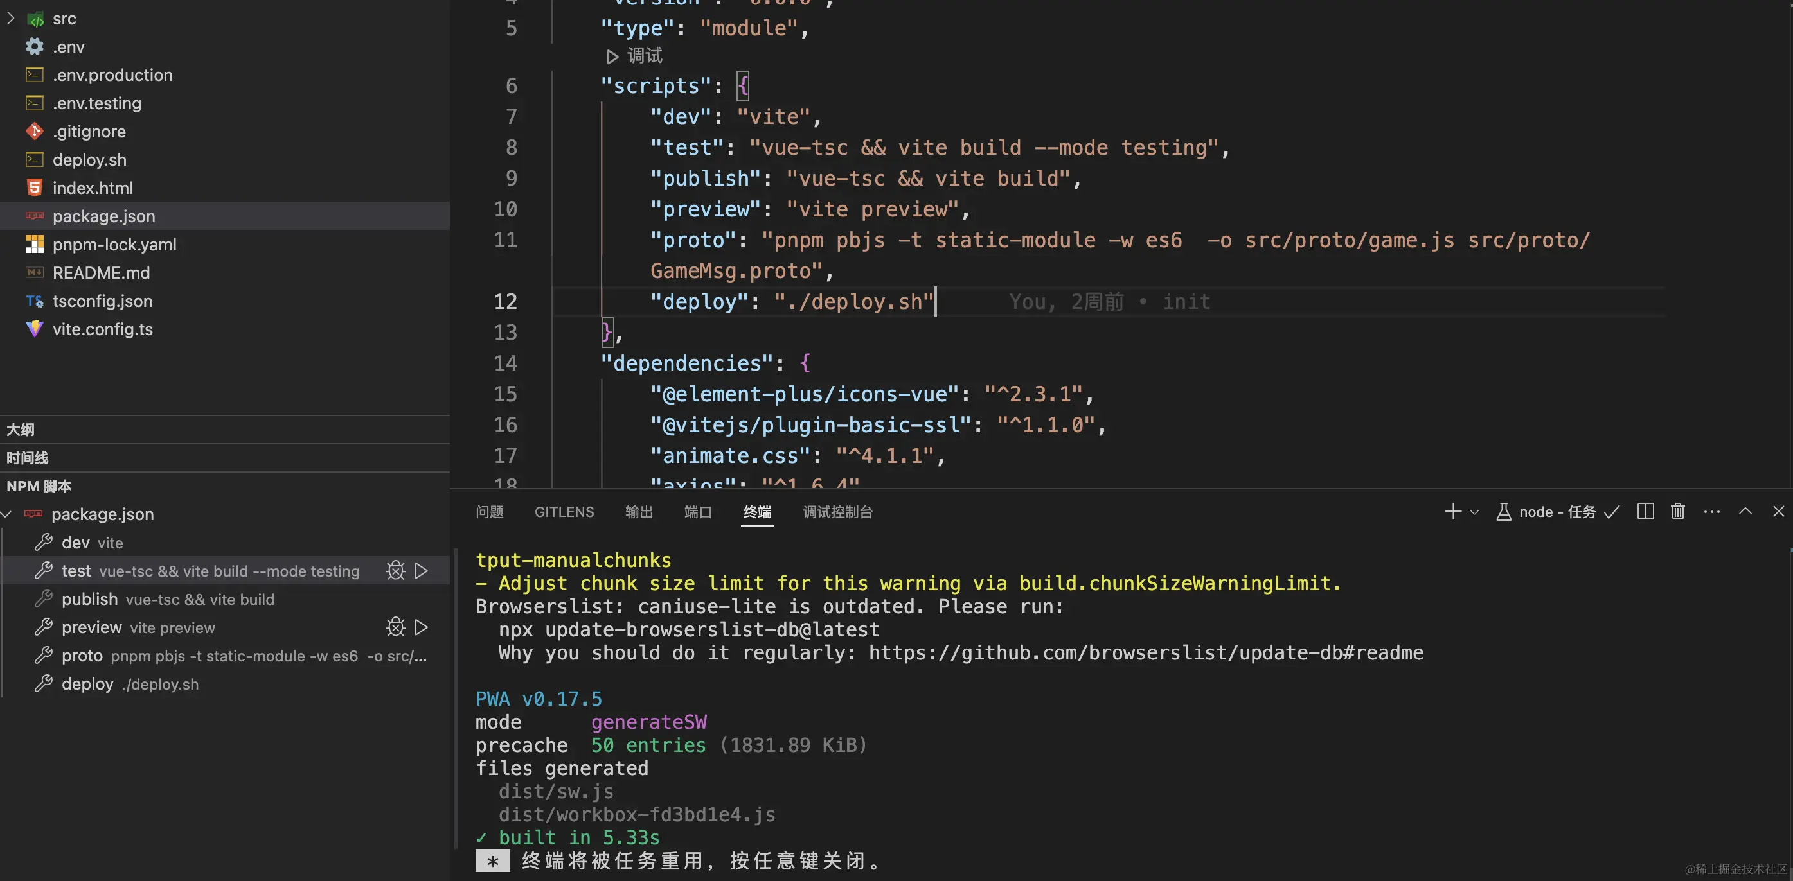Open vite.config.ts in the explorer
Image resolution: width=1793 pixels, height=881 pixels.
point(102,329)
